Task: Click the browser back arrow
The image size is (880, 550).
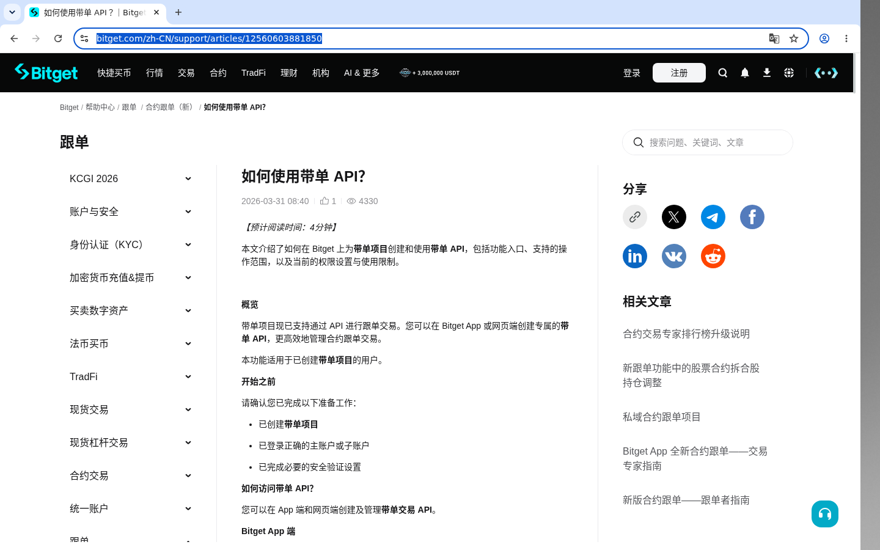Action: click(14, 38)
